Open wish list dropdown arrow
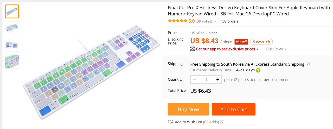333x129 pixels. [x=222, y=122]
